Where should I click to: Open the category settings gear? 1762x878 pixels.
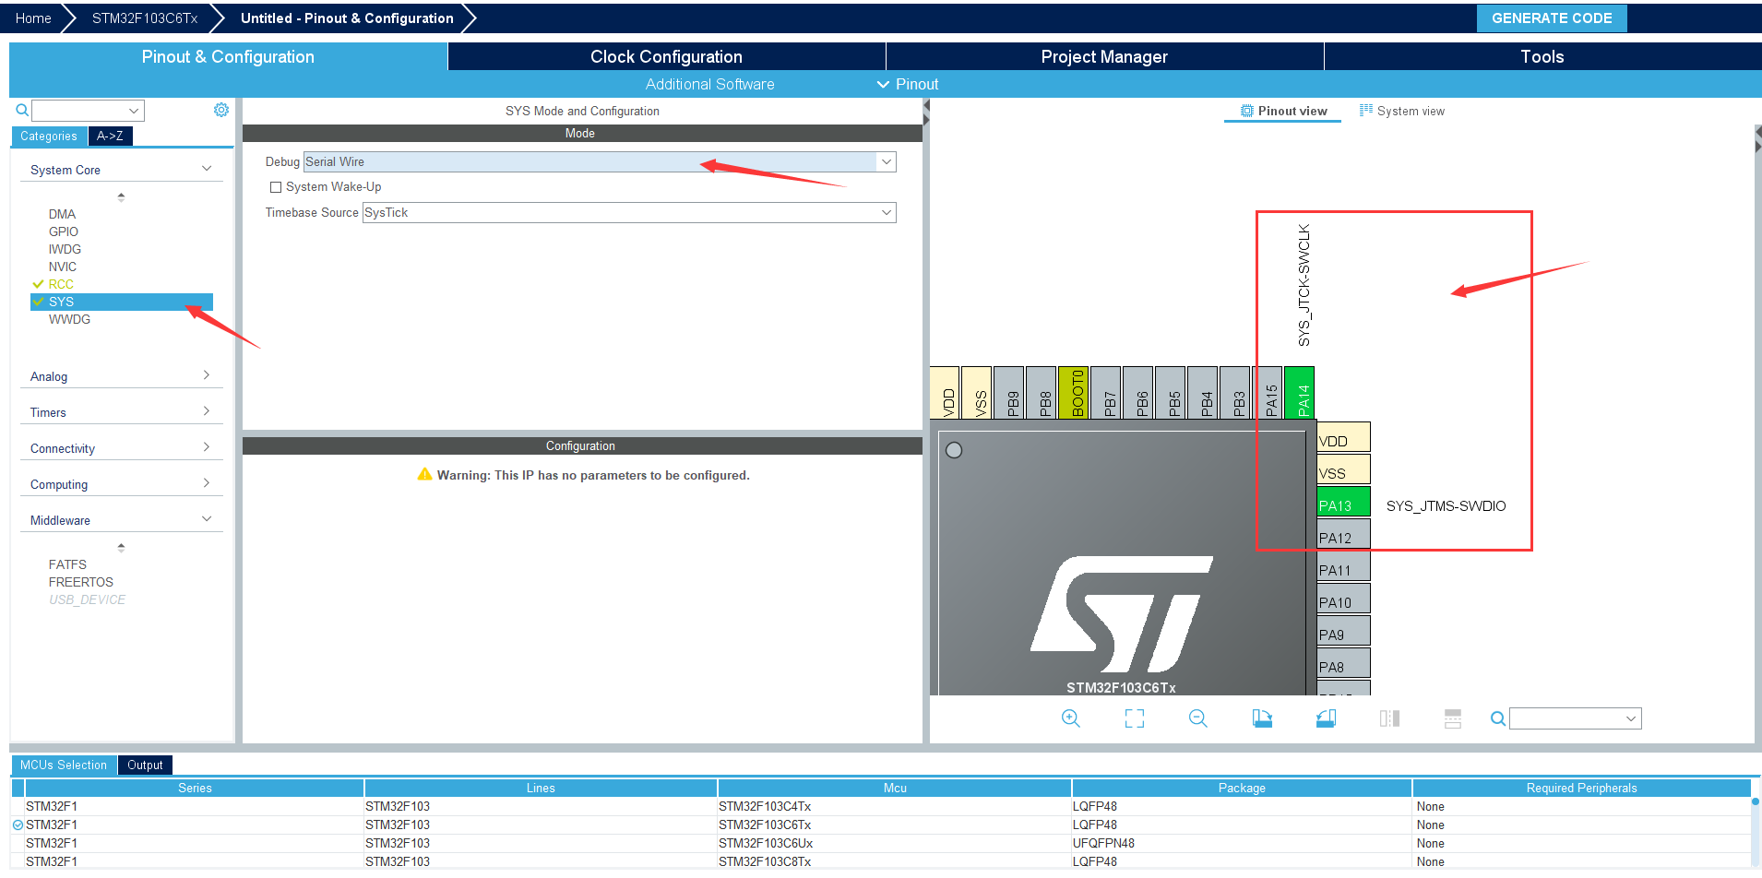tap(221, 110)
